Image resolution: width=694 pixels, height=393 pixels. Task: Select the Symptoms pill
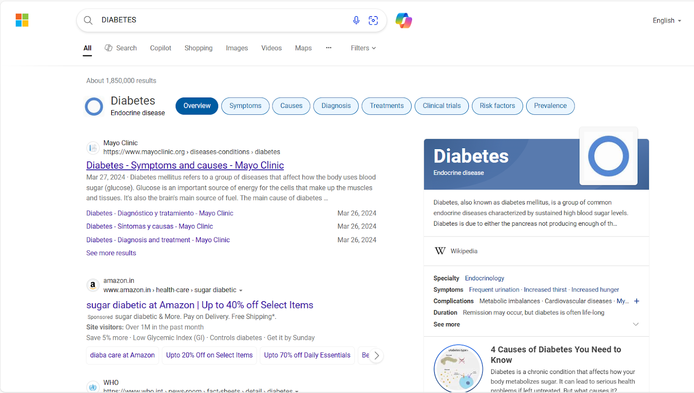(x=246, y=106)
